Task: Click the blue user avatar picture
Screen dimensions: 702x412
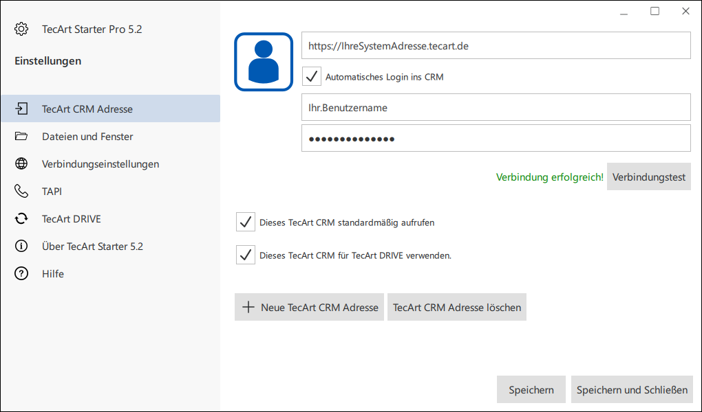Action: click(264, 62)
